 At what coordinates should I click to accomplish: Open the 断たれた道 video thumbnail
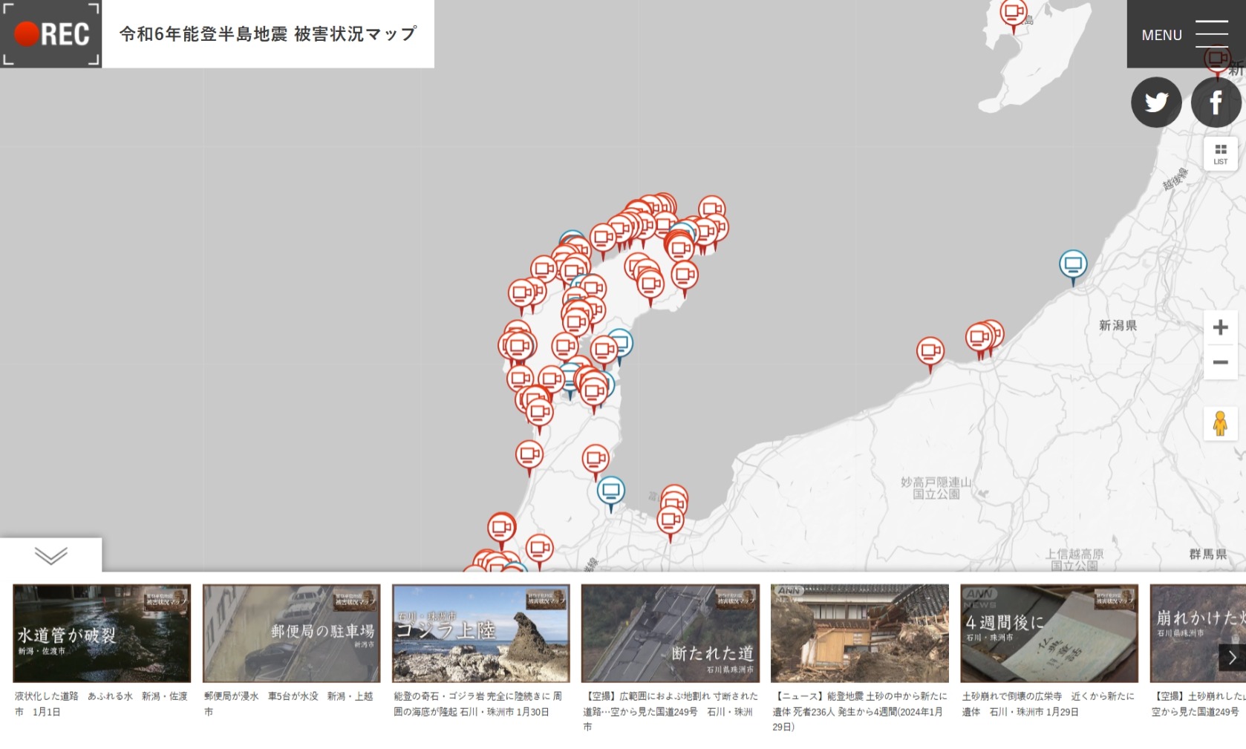click(671, 633)
